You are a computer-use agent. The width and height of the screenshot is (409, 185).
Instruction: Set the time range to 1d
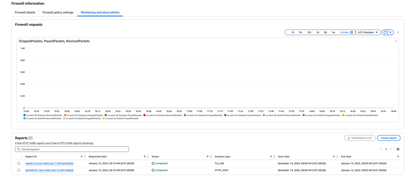click(317, 32)
